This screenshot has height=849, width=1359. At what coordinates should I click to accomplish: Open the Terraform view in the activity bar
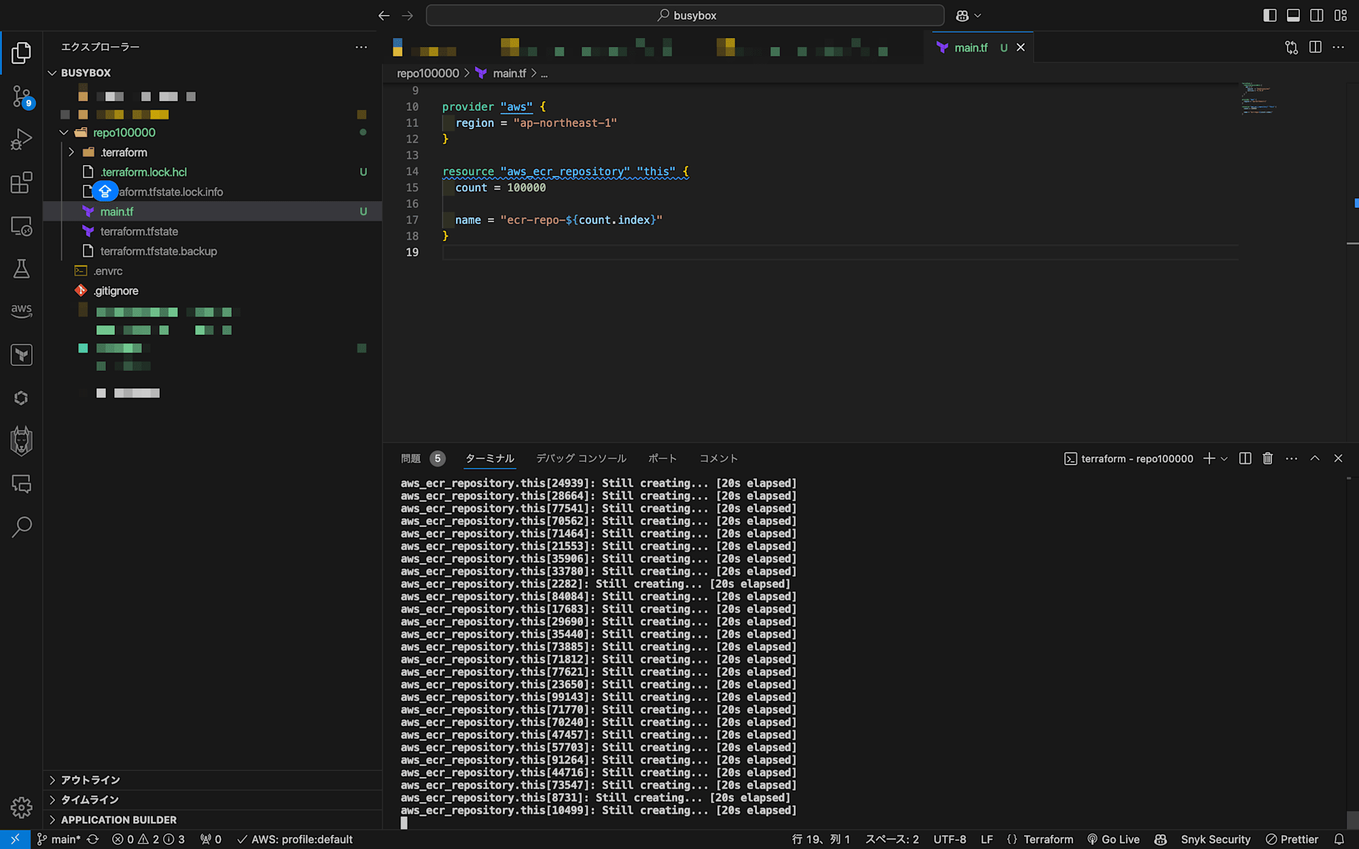point(21,355)
